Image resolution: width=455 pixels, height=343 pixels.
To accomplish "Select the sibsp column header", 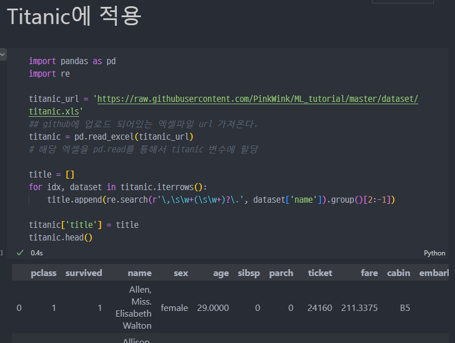I will point(249,273).
